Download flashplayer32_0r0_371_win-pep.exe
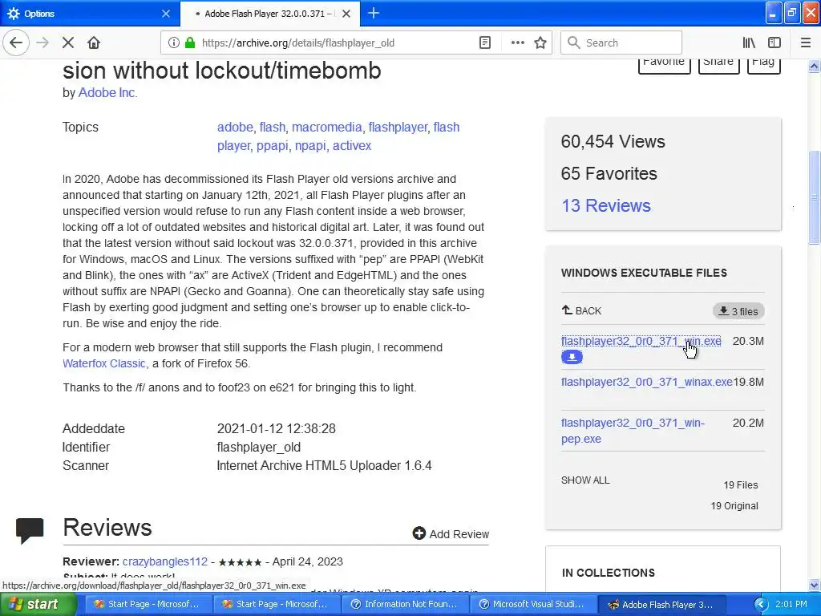Screen dimensions: 821x616 [633, 431]
